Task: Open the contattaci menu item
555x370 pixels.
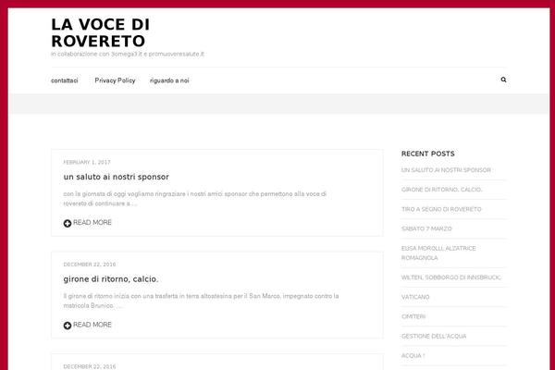Action: pyautogui.click(x=65, y=80)
